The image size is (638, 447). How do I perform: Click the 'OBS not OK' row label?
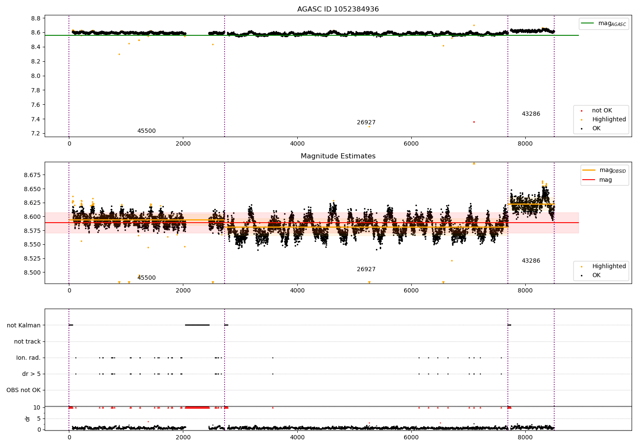click(23, 390)
